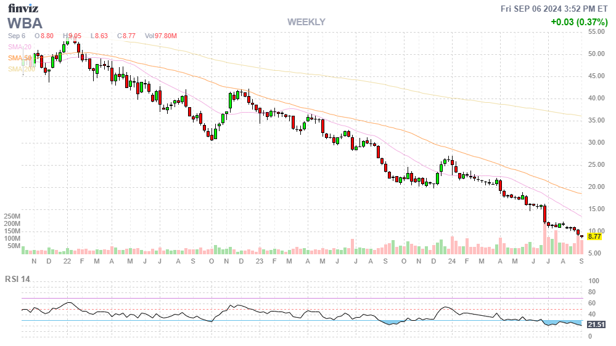
Task: Click the Sep 6 date label
Action: [x=17, y=36]
